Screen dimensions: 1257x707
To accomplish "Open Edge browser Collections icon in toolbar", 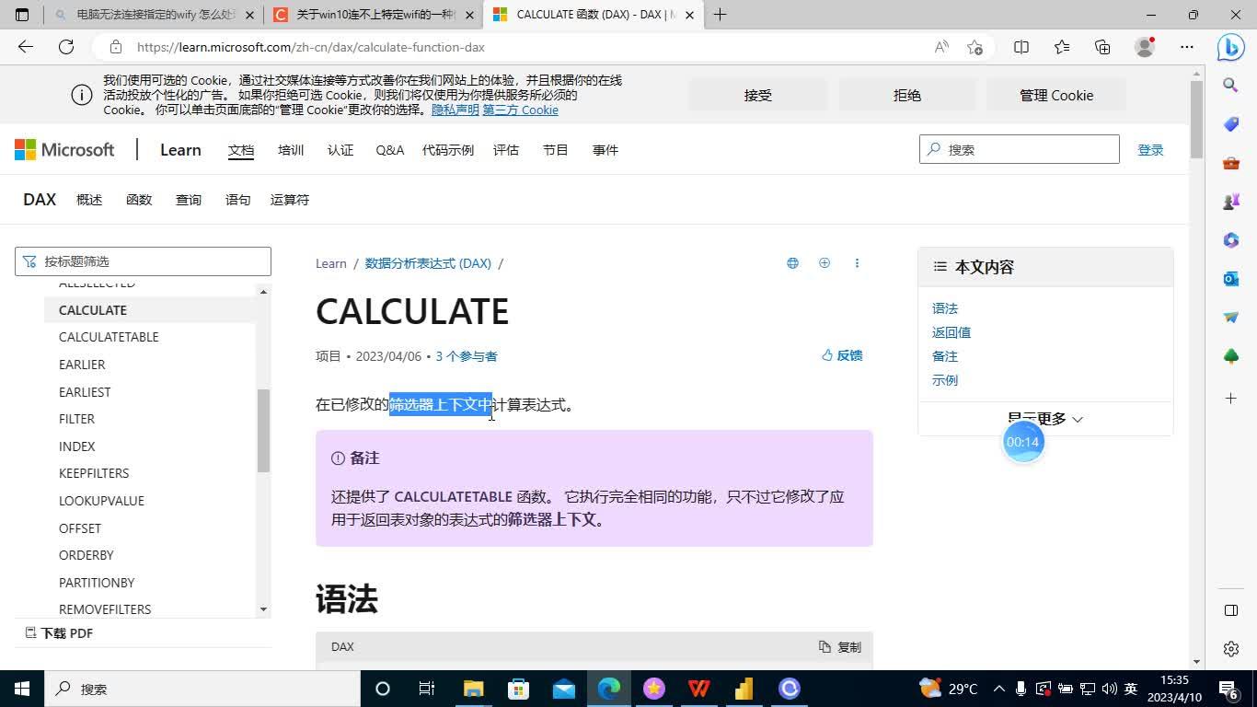I will pos(1102,47).
